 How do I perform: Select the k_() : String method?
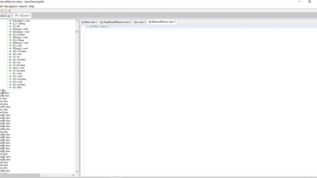[x=19, y=23]
